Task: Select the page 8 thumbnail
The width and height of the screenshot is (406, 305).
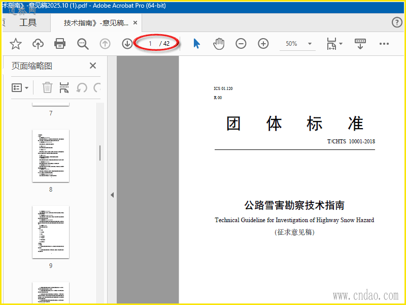Action: point(51,156)
